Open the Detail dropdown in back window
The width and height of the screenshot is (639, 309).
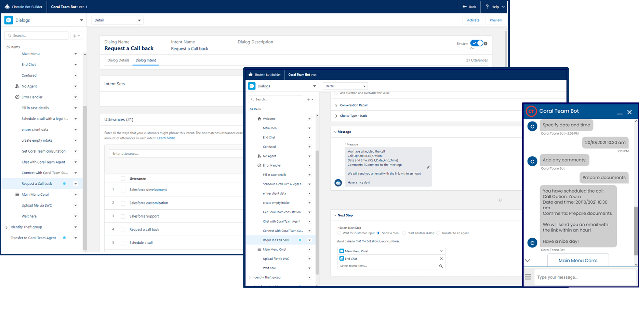(117, 20)
